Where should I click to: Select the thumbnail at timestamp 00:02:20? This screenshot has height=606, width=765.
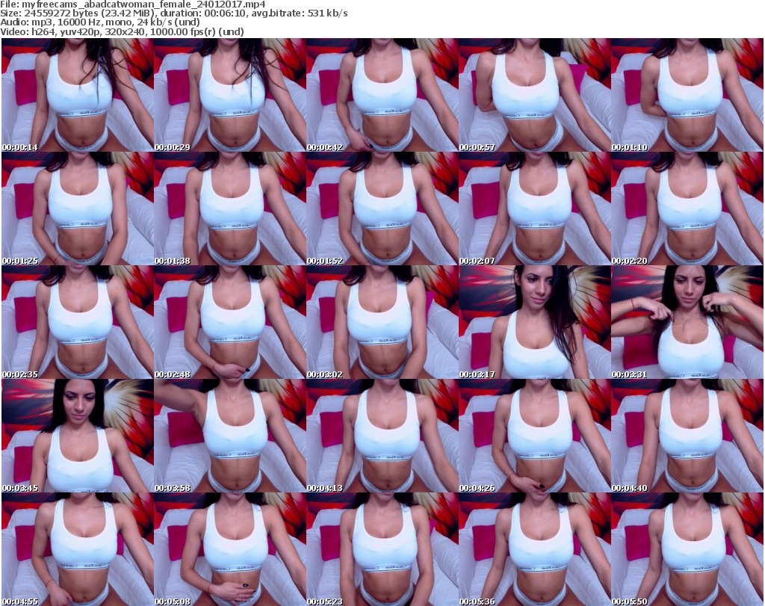tap(687, 208)
